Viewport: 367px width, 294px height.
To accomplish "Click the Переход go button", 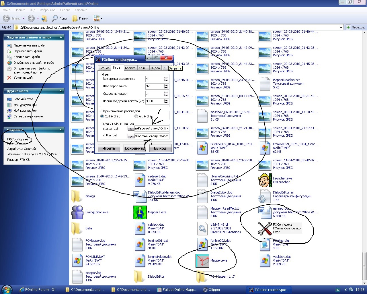I will (355, 27).
